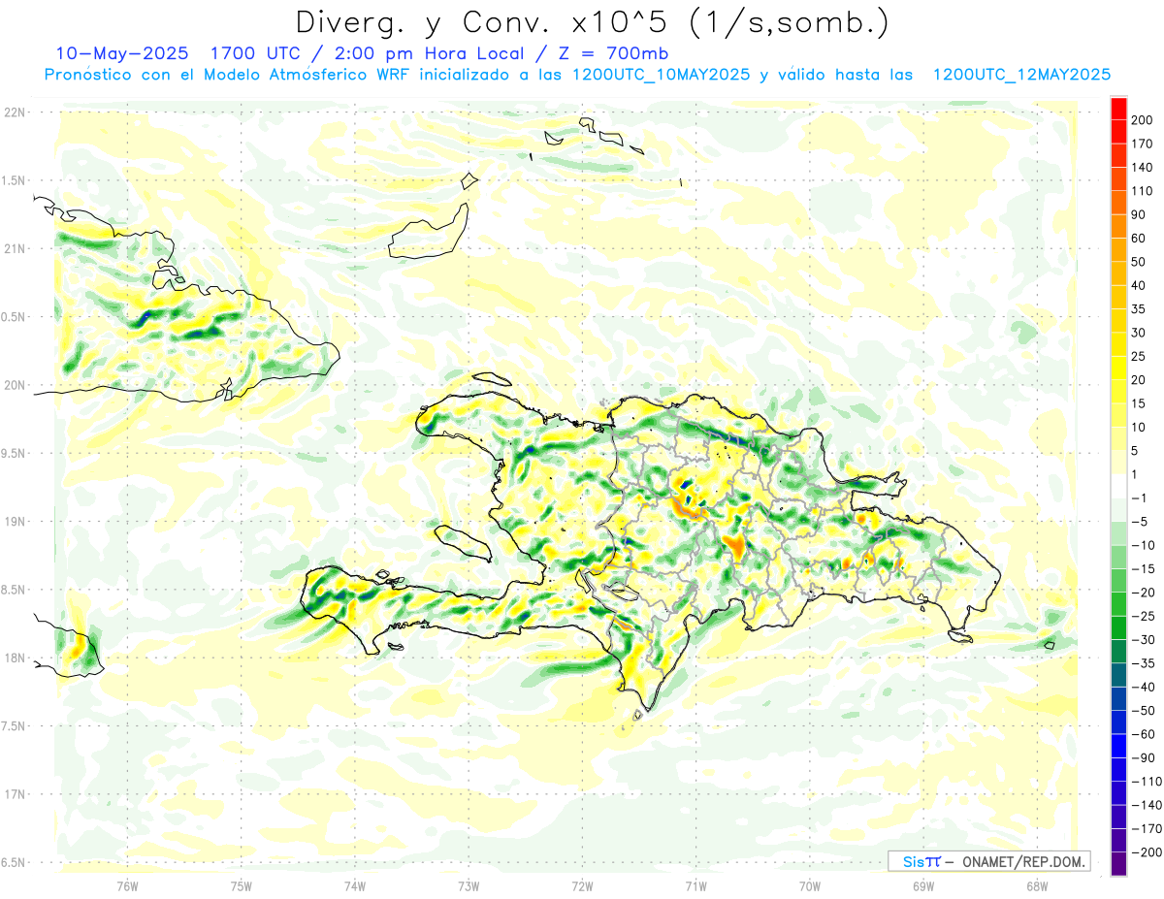This screenshot has height=899, width=1164.
Task: Click the colorbar value "5"
Action: 1136,451
